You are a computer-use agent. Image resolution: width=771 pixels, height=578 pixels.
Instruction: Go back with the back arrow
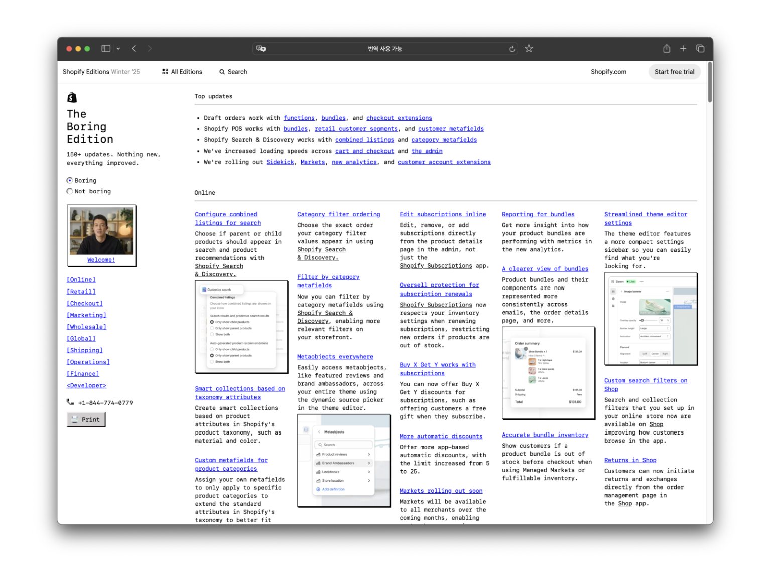pyautogui.click(x=134, y=49)
